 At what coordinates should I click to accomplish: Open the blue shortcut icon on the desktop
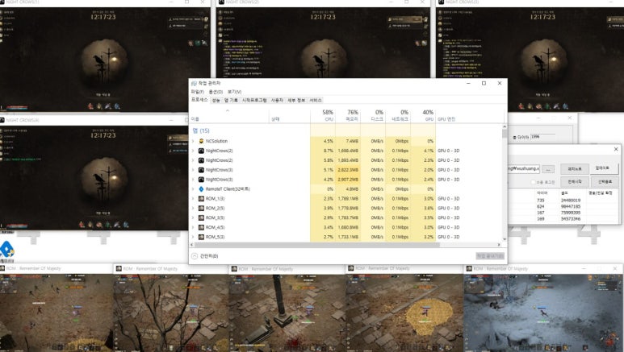[6, 250]
